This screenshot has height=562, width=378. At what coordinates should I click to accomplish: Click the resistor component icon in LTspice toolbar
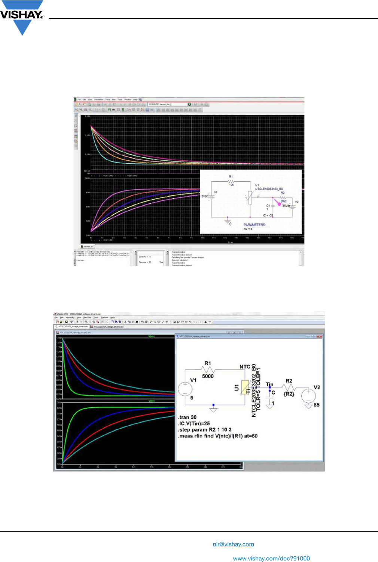[x=162, y=322]
